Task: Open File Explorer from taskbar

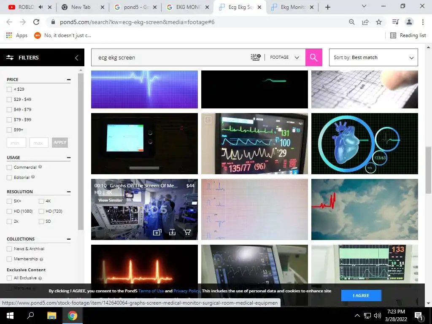Action: pyautogui.click(x=51, y=316)
